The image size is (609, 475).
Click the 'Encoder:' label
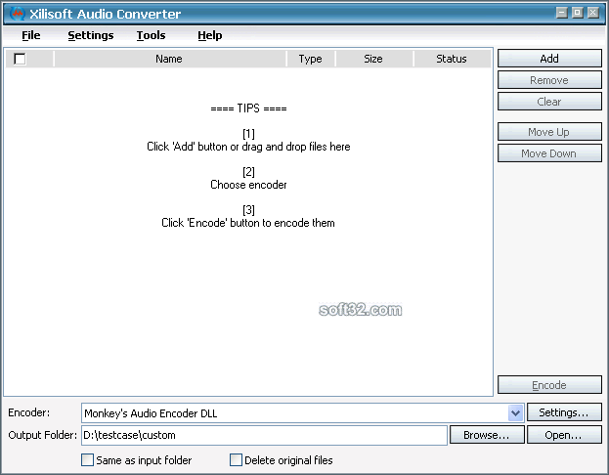29,412
